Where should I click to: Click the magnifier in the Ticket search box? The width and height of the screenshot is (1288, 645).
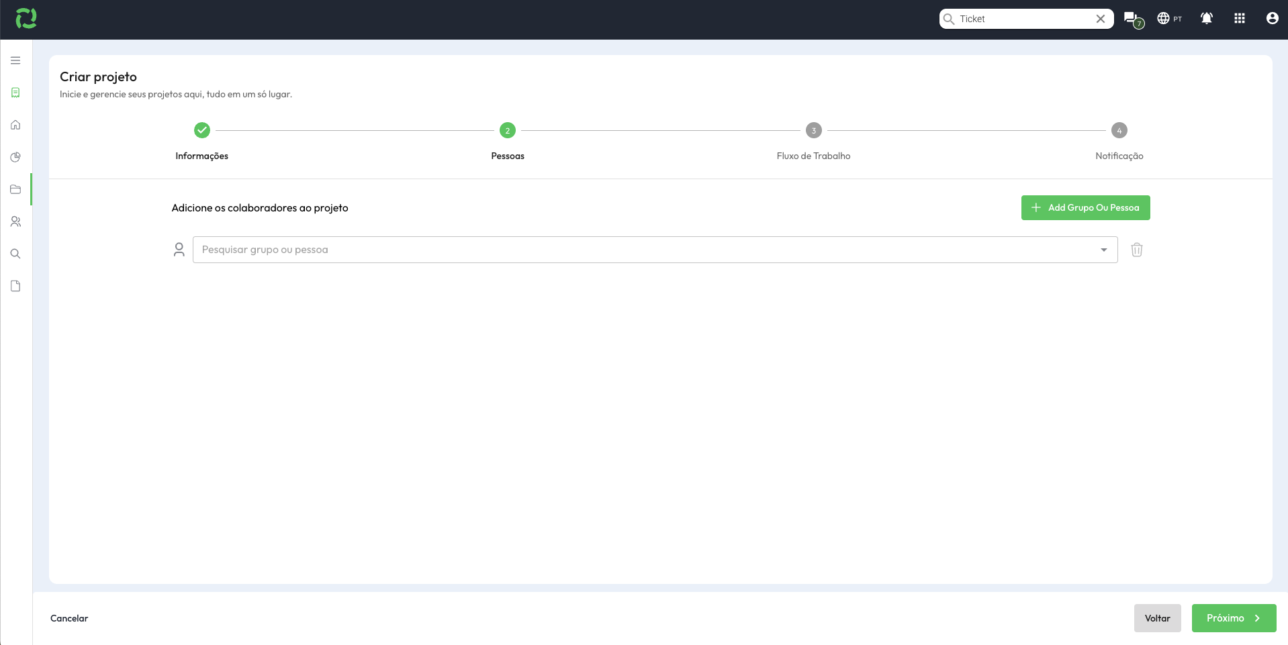[x=949, y=19]
